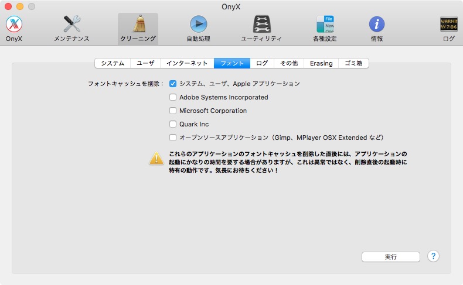Enable Microsoft Corporation checkbox

point(173,111)
